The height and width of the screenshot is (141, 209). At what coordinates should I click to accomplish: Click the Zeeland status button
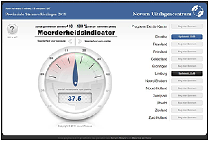click(x=187, y=110)
